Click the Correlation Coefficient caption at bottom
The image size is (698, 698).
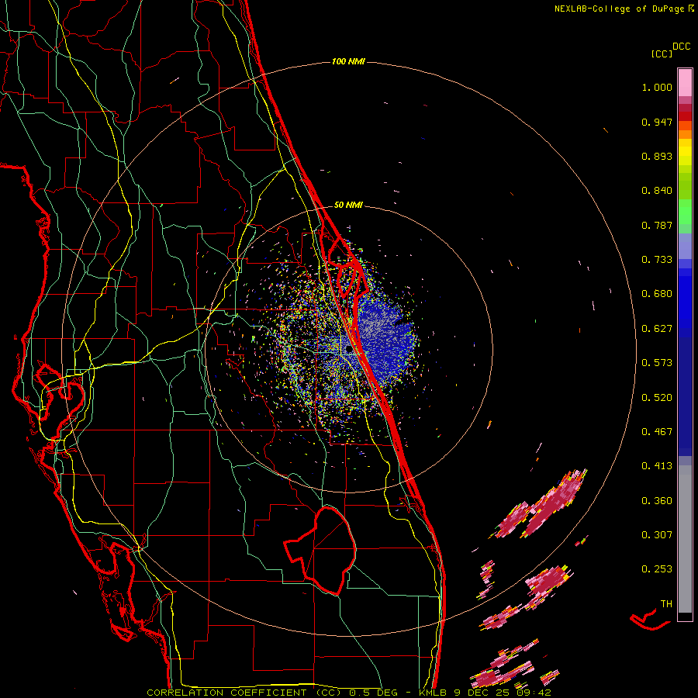click(349, 693)
